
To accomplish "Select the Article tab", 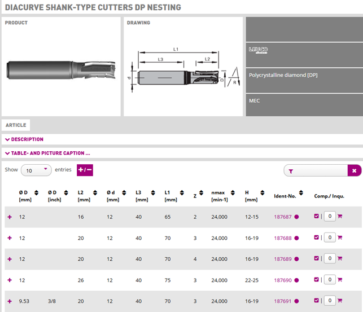I will point(16,125).
